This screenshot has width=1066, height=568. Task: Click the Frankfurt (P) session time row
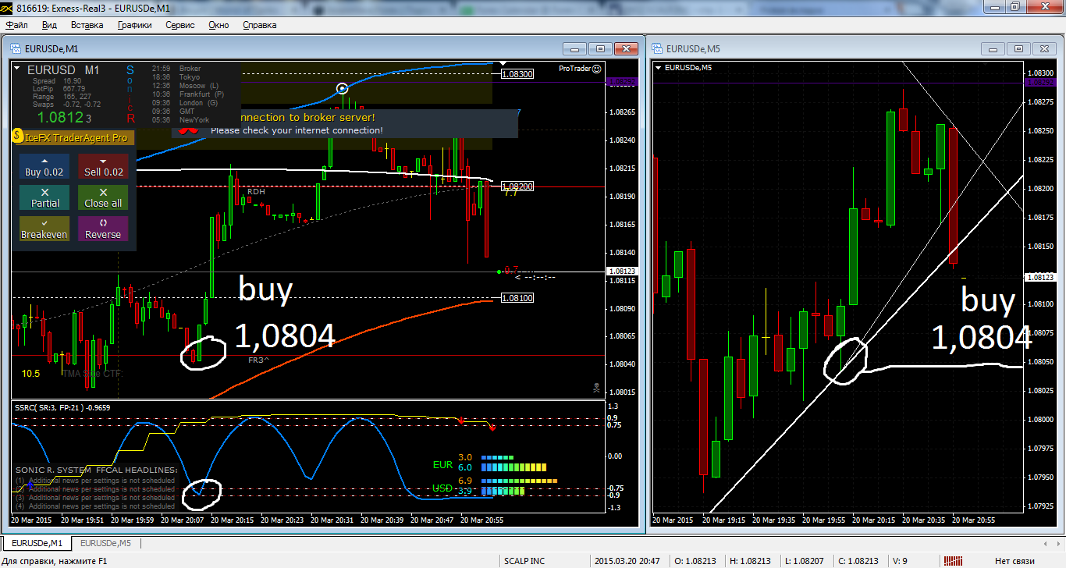[188, 94]
